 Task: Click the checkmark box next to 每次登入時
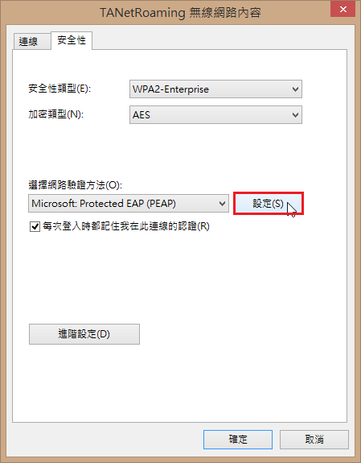coord(35,227)
